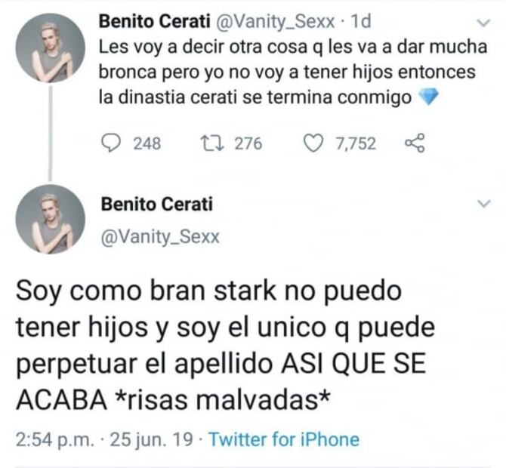Click the 7,752 likes count

point(355,143)
